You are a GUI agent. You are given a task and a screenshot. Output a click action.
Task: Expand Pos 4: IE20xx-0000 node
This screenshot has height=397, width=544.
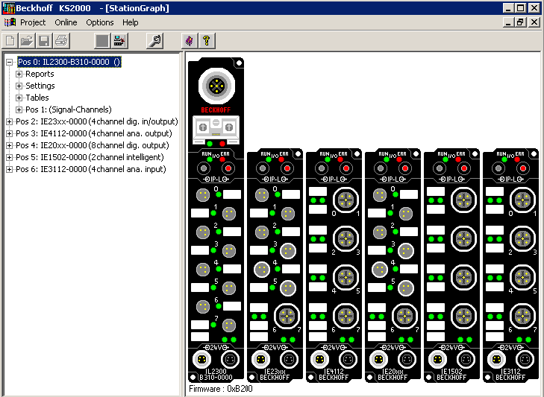pyautogui.click(x=10, y=145)
